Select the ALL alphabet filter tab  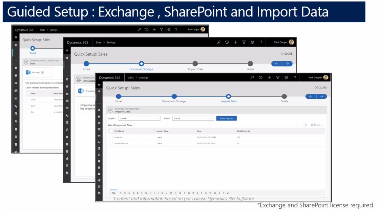(113, 193)
